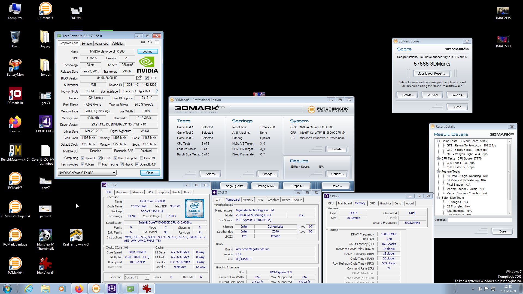Click the Select tests button in 3DMark05
The width and height of the screenshot is (523, 294).
pos(211,174)
